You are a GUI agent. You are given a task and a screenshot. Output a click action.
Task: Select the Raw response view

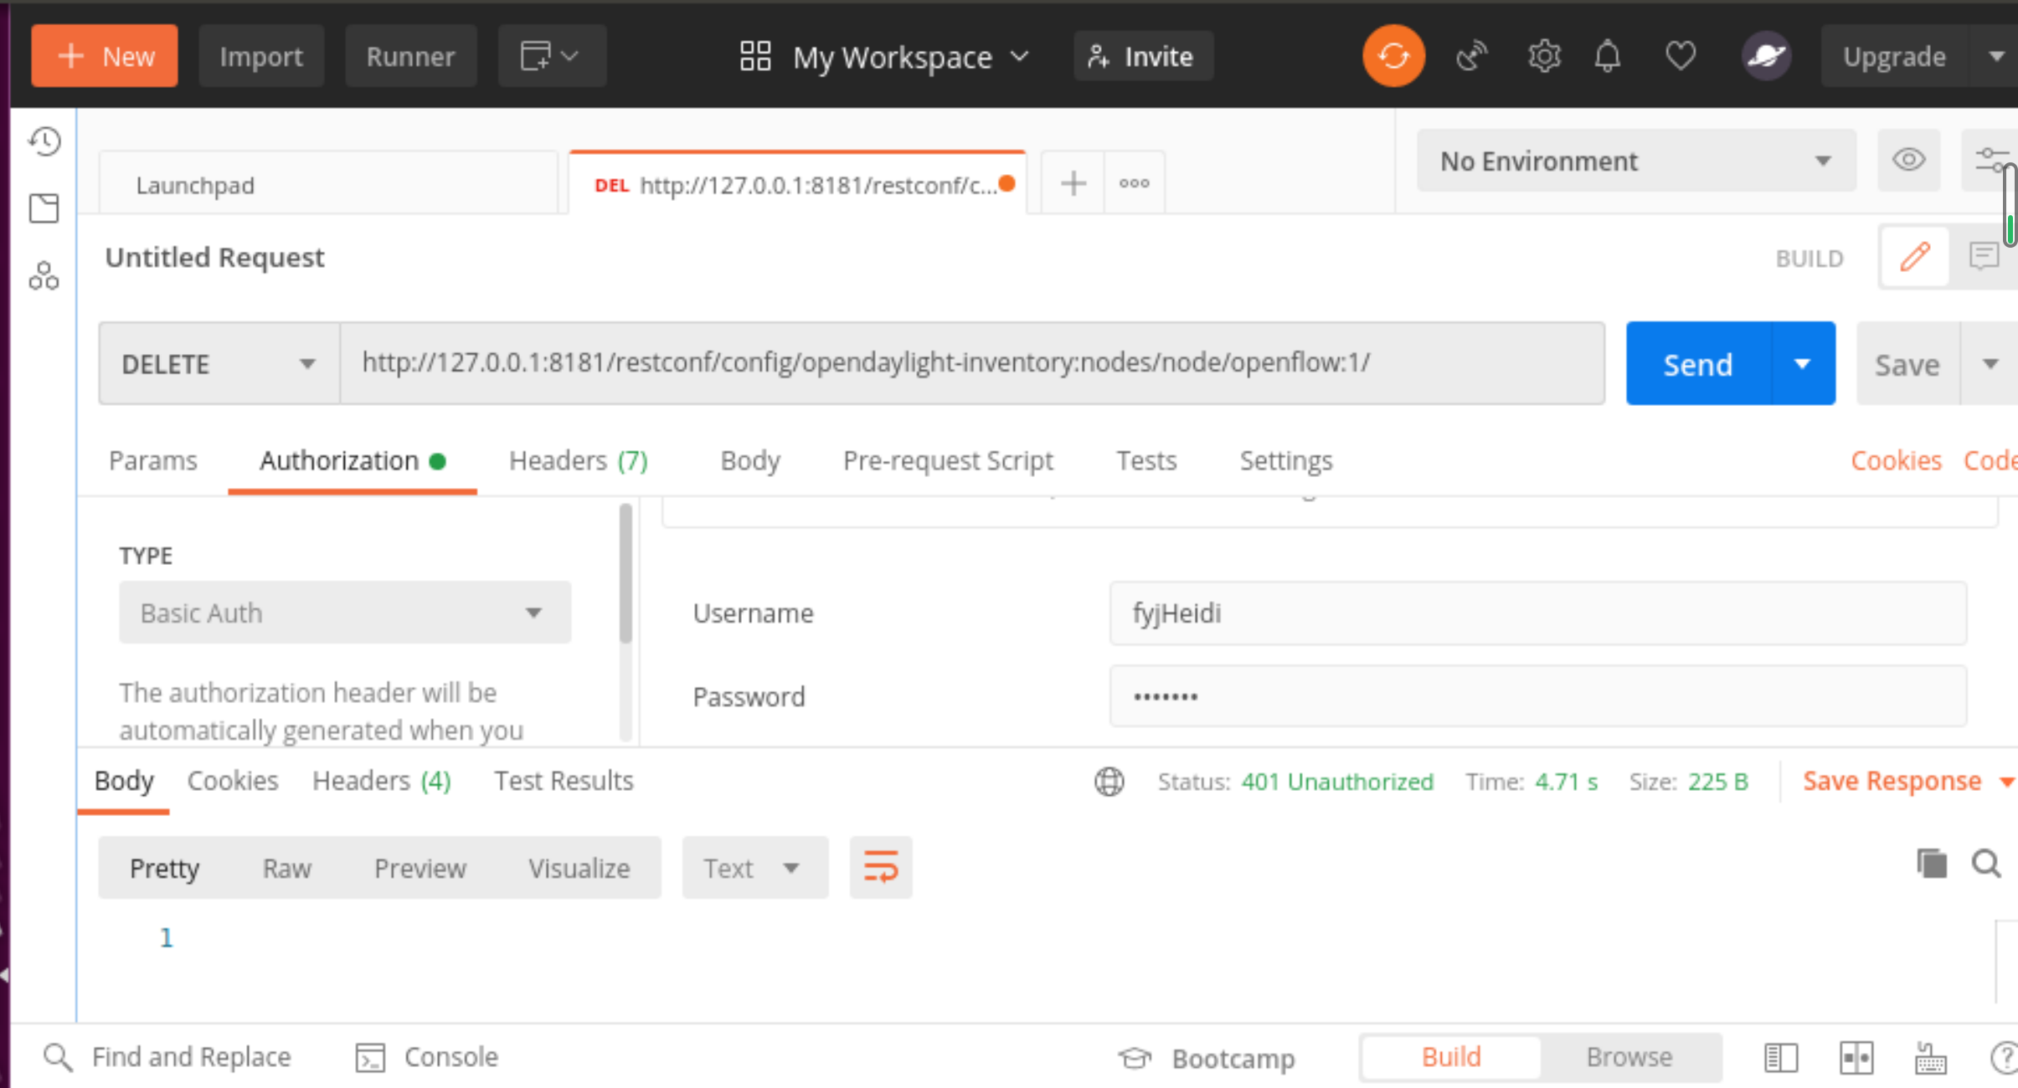[x=286, y=868]
